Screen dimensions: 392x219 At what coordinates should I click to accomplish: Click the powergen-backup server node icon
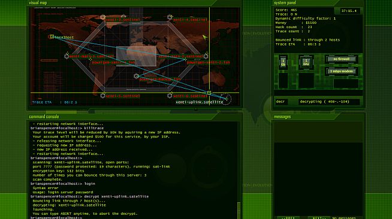pyautogui.click(x=136, y=76)
